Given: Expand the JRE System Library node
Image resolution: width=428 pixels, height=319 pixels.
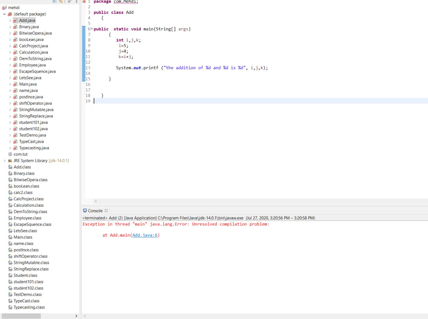Looking at the screenshot, I should click(4, 161).
